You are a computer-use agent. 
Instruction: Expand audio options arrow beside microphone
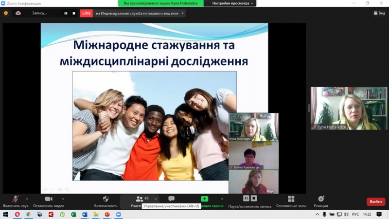point(26,199)
